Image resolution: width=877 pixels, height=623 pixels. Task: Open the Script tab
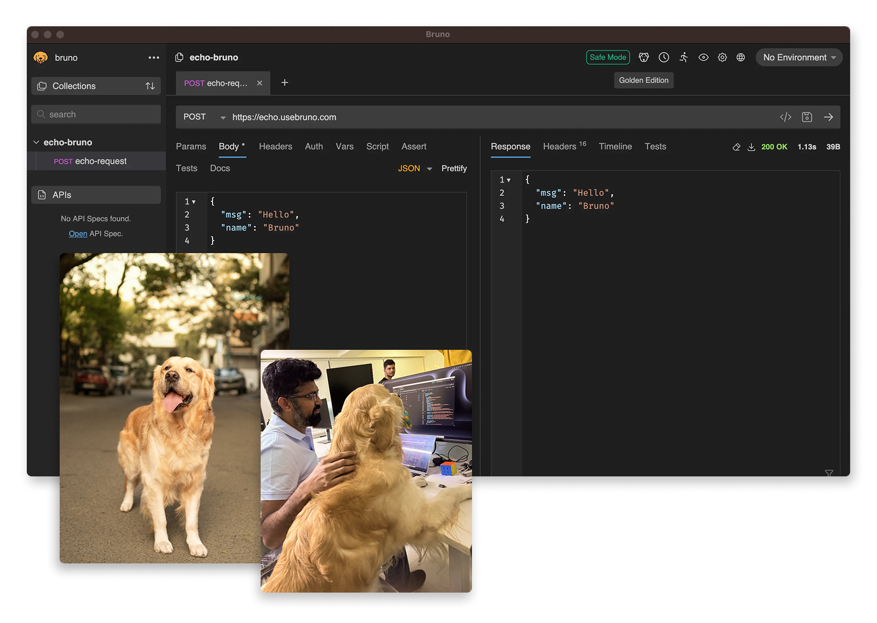point(378,147)
